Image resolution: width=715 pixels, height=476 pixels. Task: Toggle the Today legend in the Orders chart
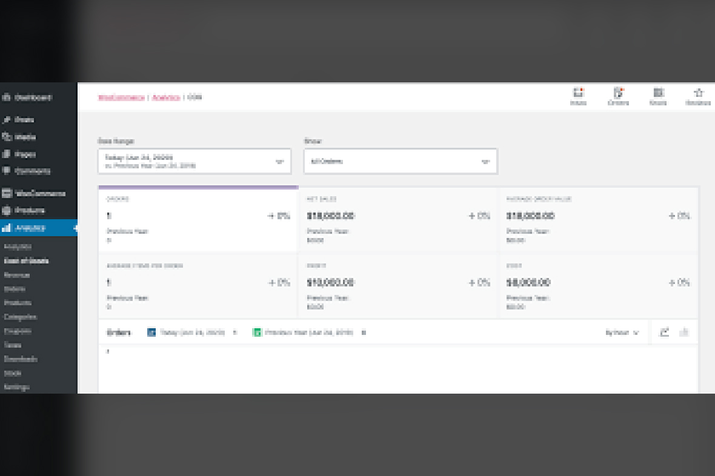tap(194, 332)
